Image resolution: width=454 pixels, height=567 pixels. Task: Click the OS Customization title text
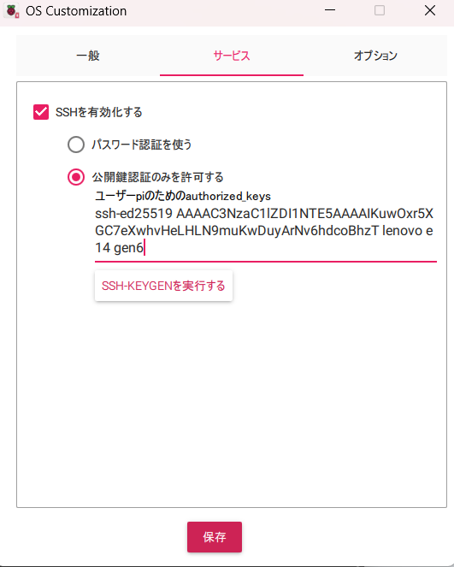[76, 11]
